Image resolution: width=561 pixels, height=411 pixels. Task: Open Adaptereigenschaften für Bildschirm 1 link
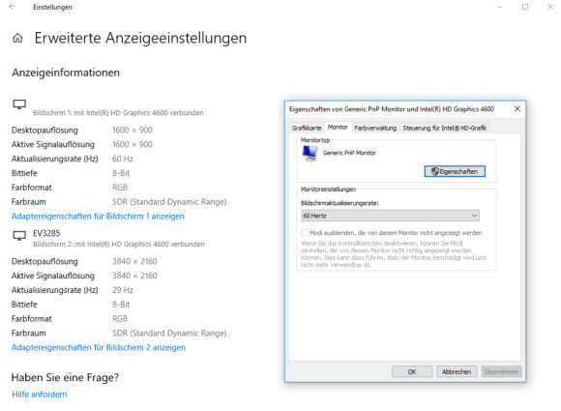click(x=98, y=216)
